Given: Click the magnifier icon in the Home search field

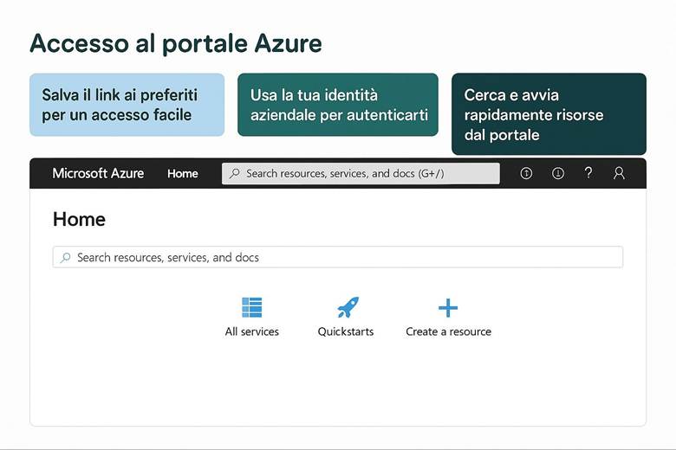Looking at the screenshot, I should coord(65,257).
